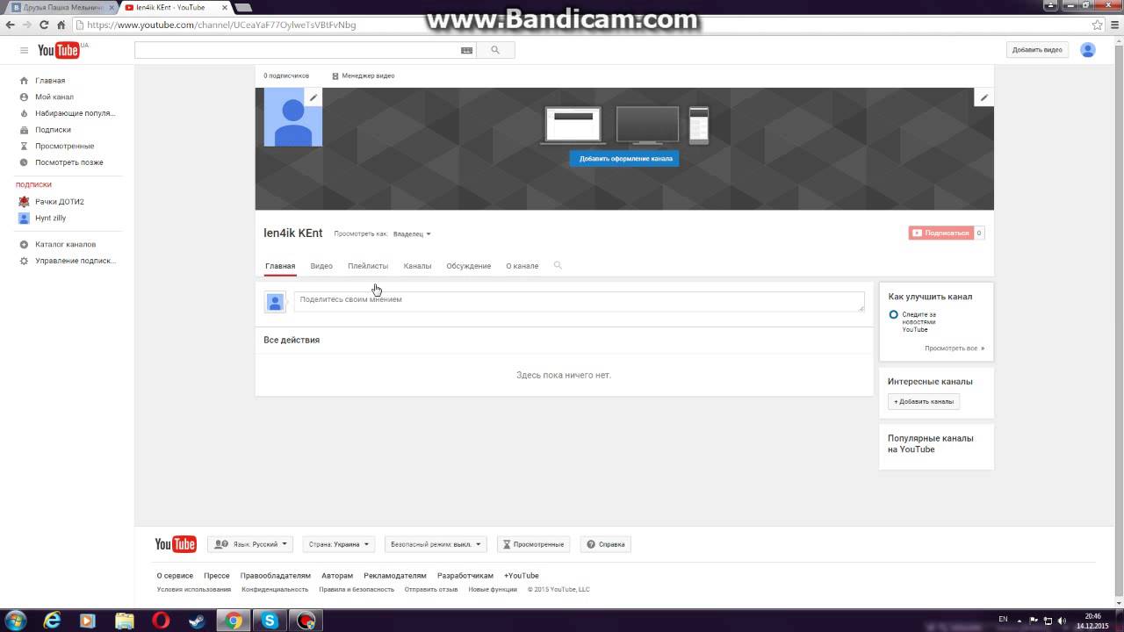Click the Подписаться button
Image resolution: width=1124 pixels, height=632 pixels.
coord(941,233)
